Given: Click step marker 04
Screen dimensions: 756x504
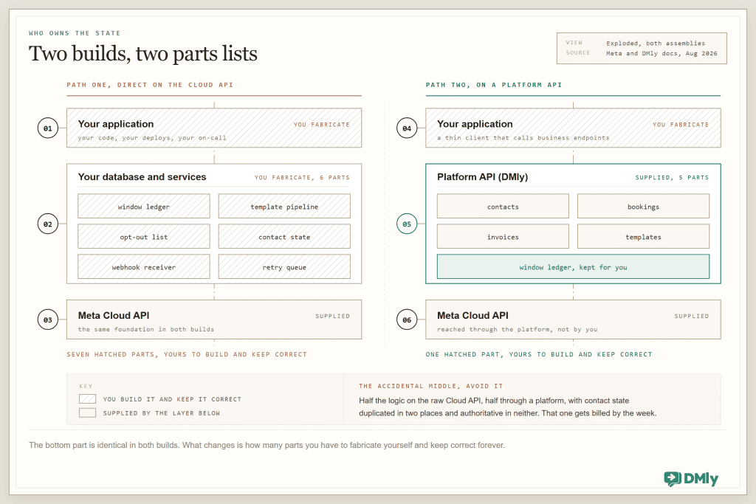Looking at the screenshot, I should pos(407,128).
